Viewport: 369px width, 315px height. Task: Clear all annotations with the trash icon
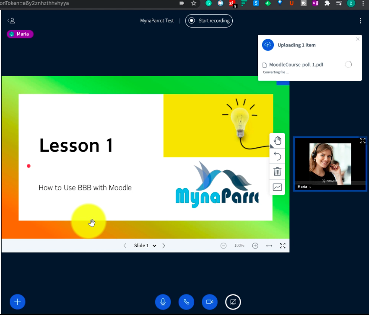click(x=278, y=172)
